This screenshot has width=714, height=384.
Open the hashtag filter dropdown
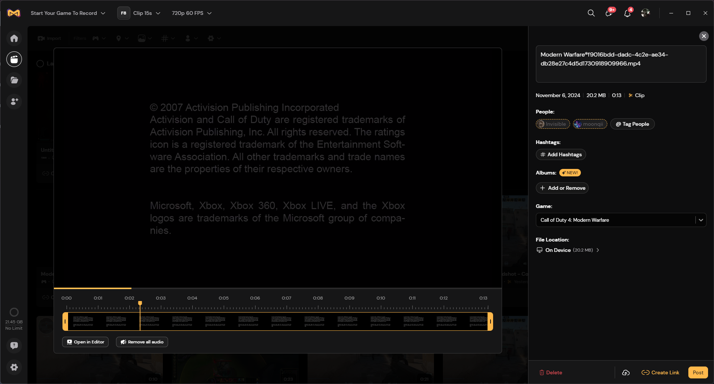(168, 38)
